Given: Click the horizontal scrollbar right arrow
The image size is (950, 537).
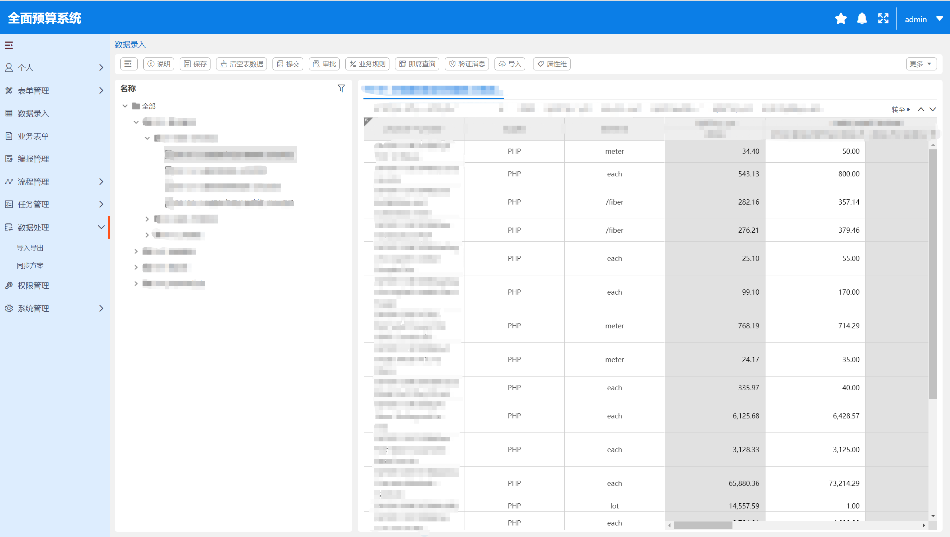Looking at the screenshot, I should coord(924,525).
